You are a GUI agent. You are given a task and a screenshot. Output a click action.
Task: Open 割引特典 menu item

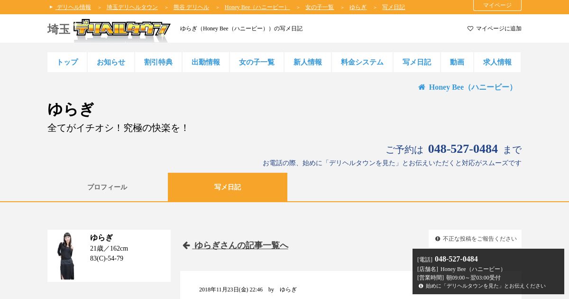pos(158,62)
